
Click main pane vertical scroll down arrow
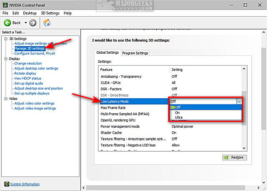(264, 183)
